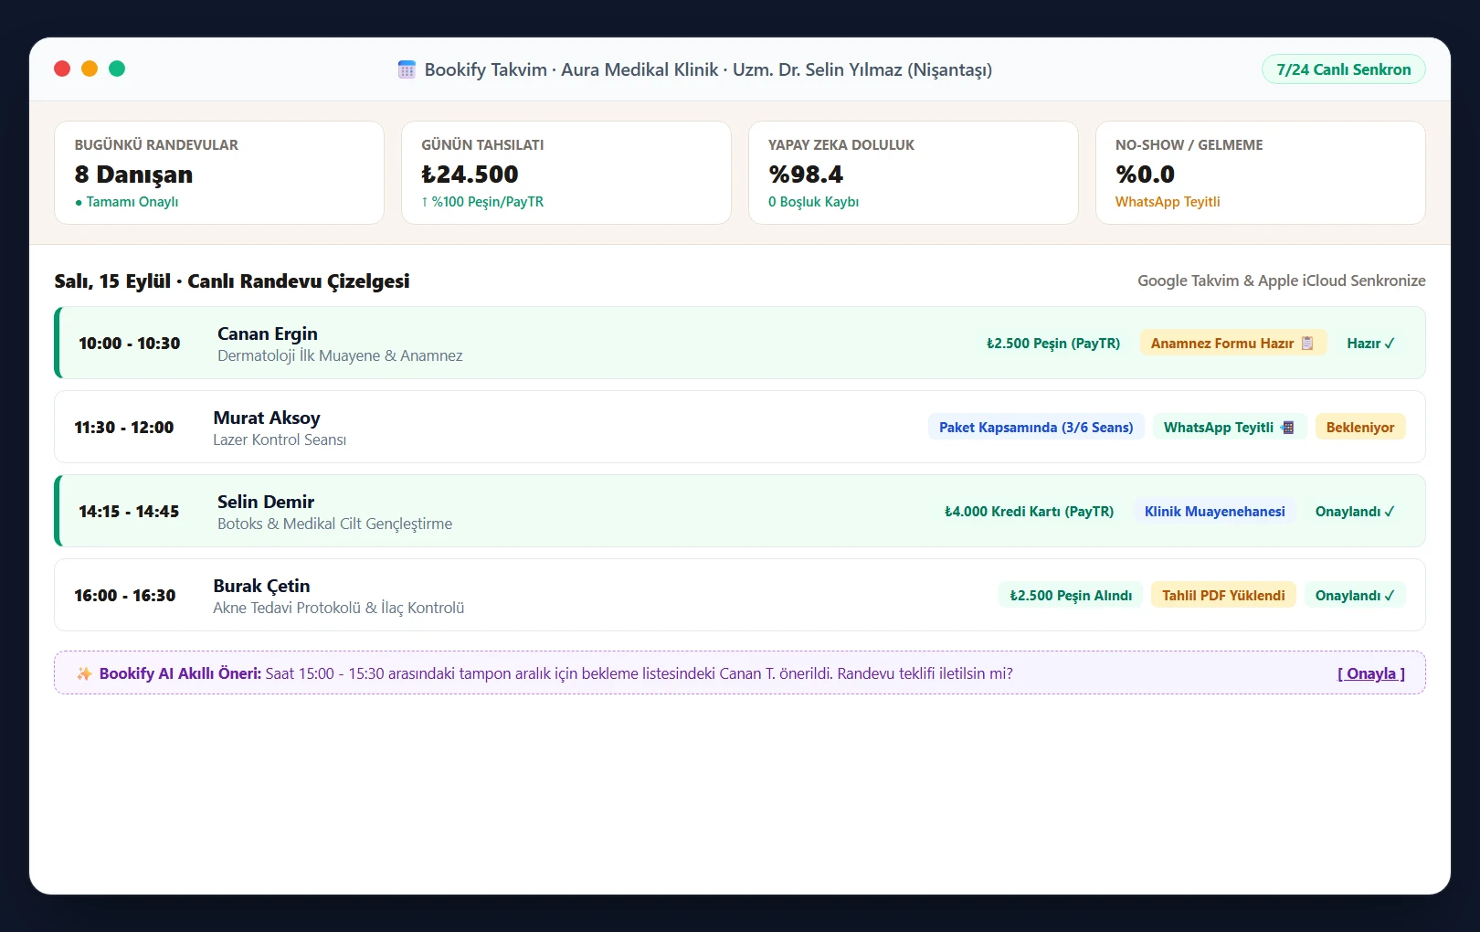Confirm the AI suggestion via Onayla link

(x=1371, y=673)
